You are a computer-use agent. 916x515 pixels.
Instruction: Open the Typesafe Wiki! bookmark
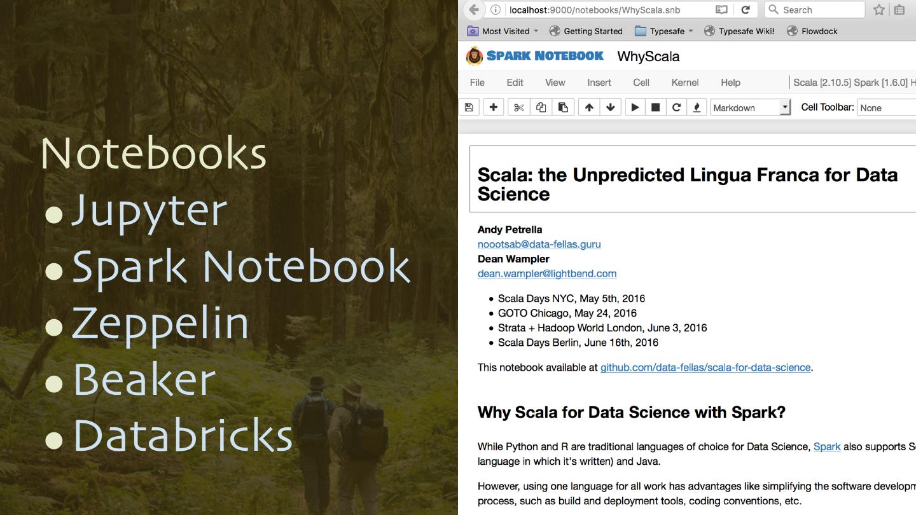tap(739, 31)
